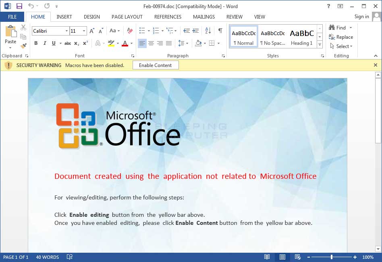Click the Replace button

(341, 37)
